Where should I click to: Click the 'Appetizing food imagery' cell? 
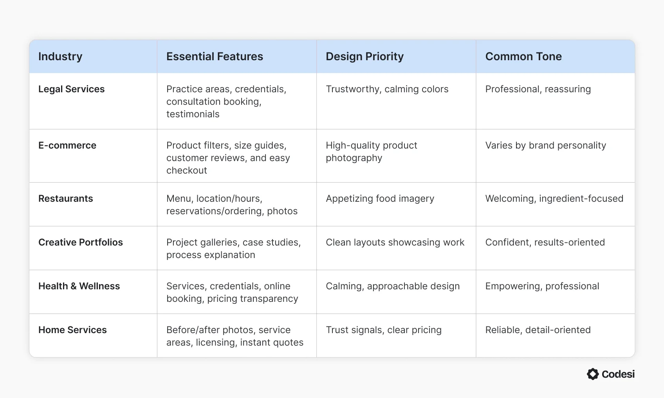coord(380,199)
